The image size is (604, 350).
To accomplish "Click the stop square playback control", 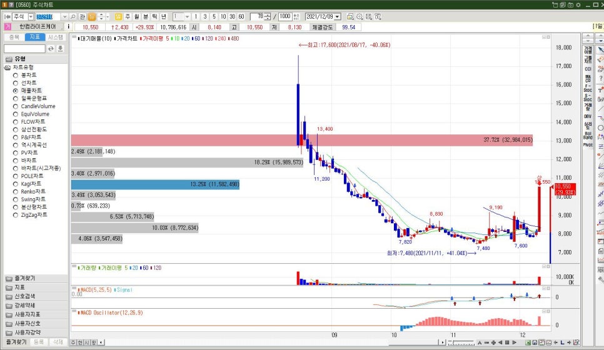I will coord(507,342).
